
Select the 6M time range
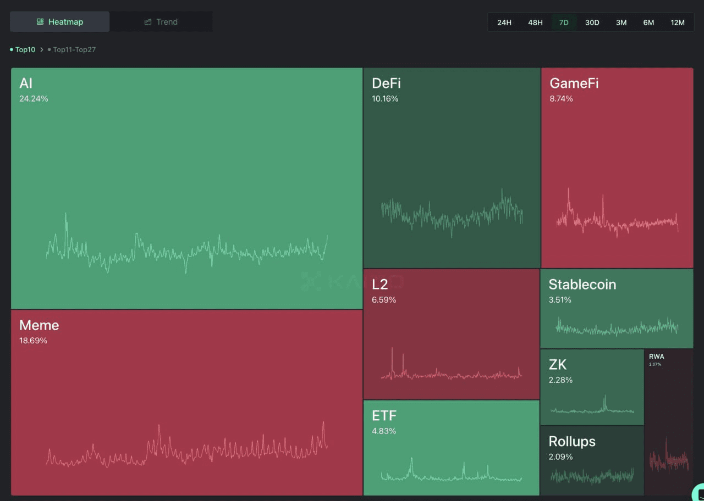(648, 23)
